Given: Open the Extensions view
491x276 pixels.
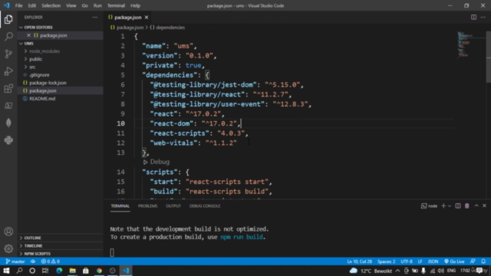Looking at the screenshot, I should [8, 89].
